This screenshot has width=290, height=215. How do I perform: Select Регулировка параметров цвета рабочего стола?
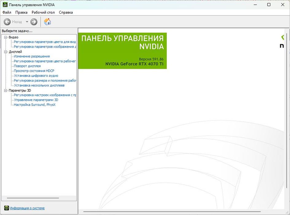(45, 61)
